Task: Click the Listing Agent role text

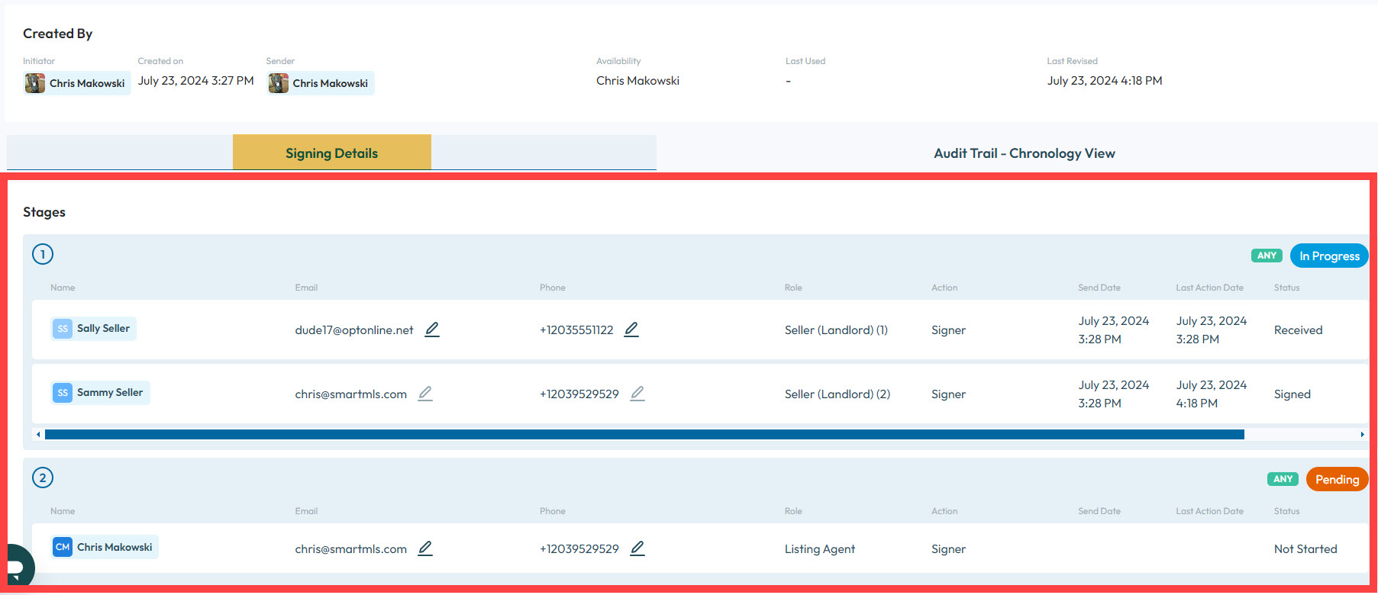Action: (x=820, y=549)
